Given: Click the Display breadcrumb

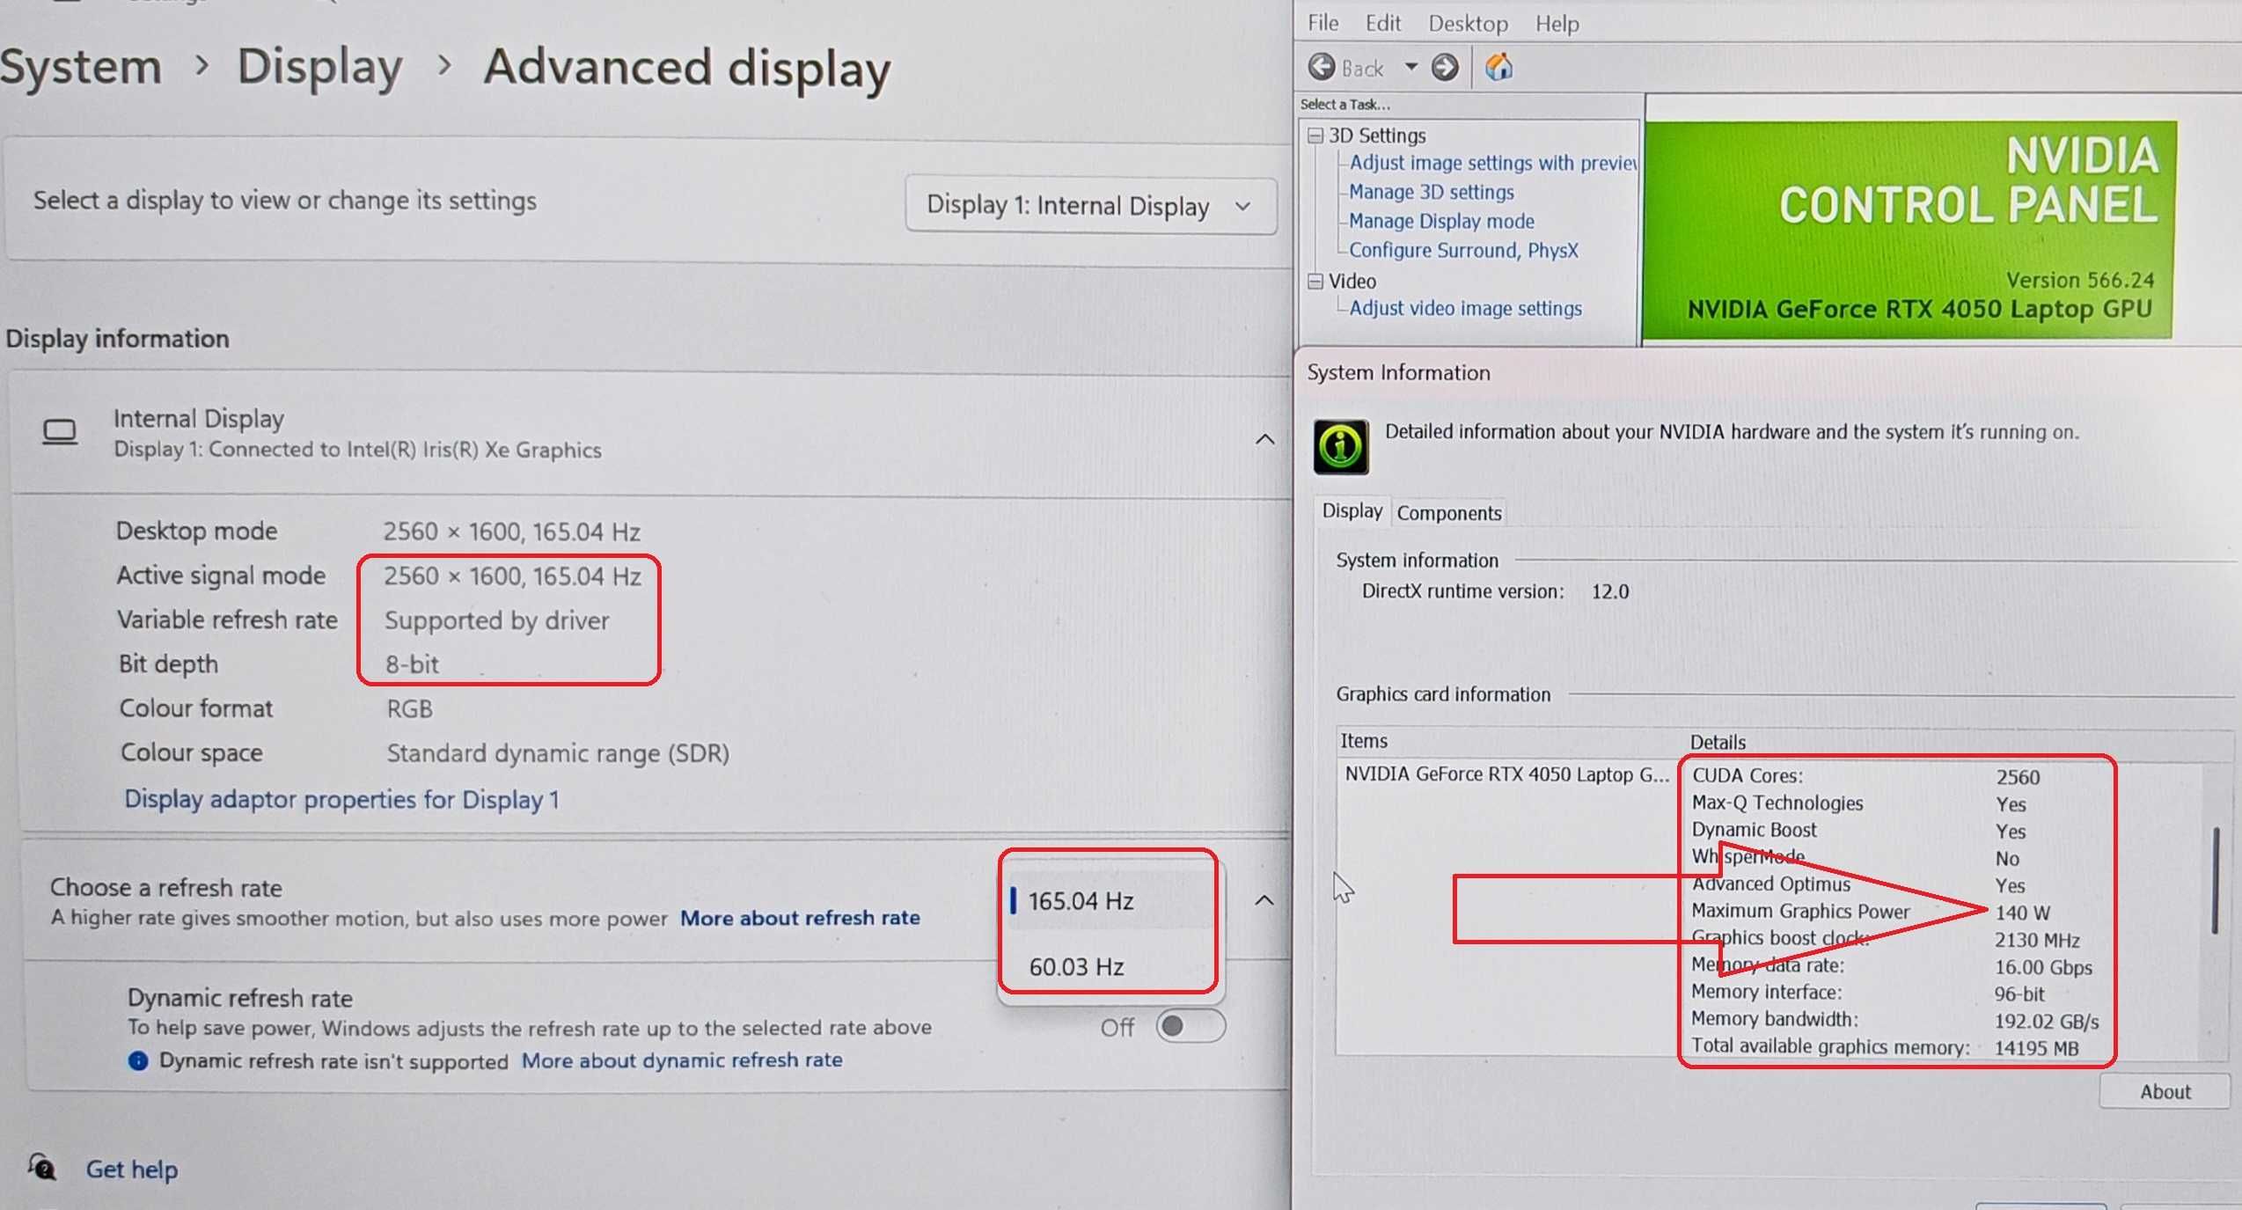Looking at the screenshot, I should [x=320, y=67].
